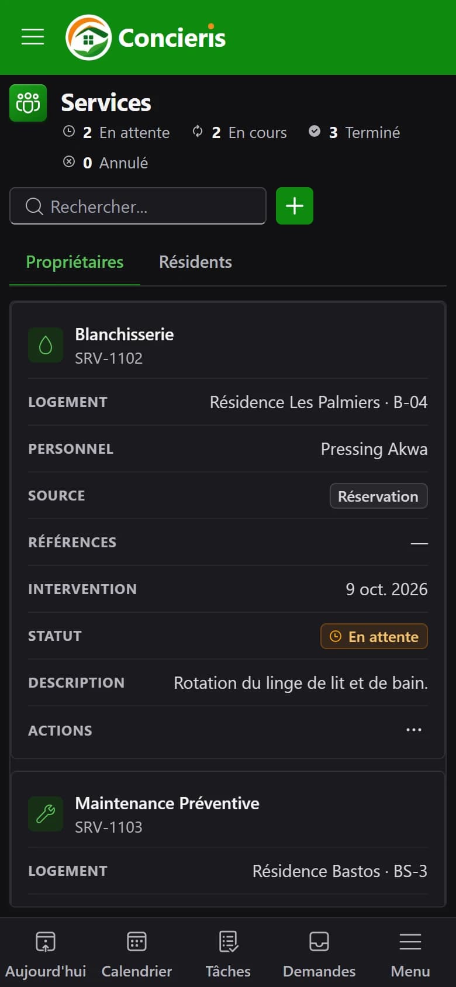Viewport: 456px width, 987px height.
Task: Filter by En cours status count
Action: click(x=240, y=133)
